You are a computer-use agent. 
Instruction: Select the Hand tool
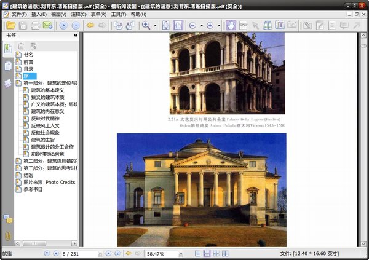coord(231,25)
